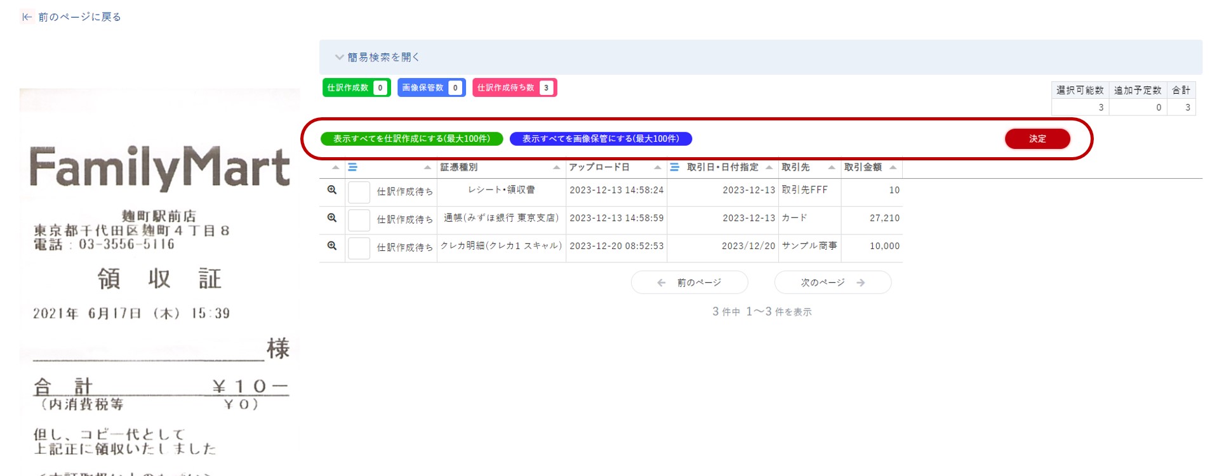
Task: Click 表示すべてを仕訳作成にする(最大100件) button
Action: [411, 139]
